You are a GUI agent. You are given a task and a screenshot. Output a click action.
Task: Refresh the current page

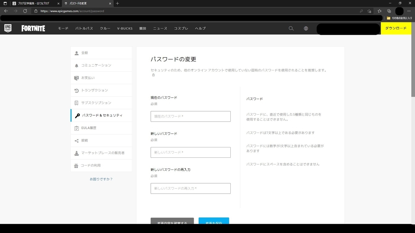[x=24, y=11]
